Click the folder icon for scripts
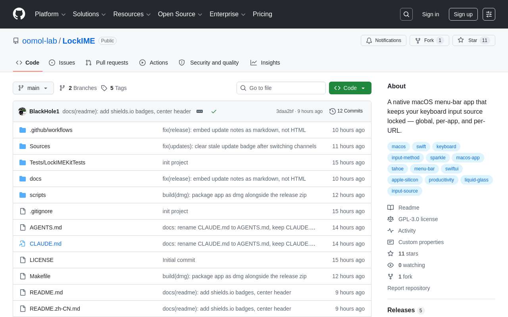 pos(23,195)
